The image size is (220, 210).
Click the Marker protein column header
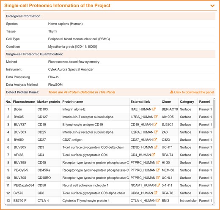pyautogui.click(x=48, y=102)
